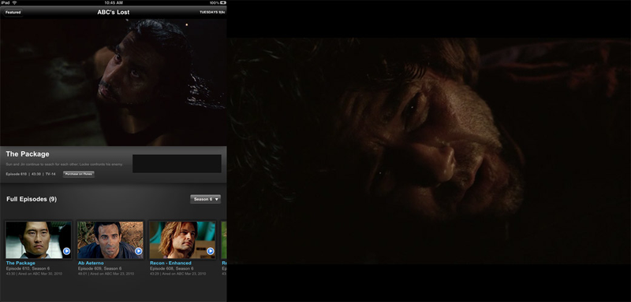Play Recon - Enhanced using its play icon

point(210,251)
